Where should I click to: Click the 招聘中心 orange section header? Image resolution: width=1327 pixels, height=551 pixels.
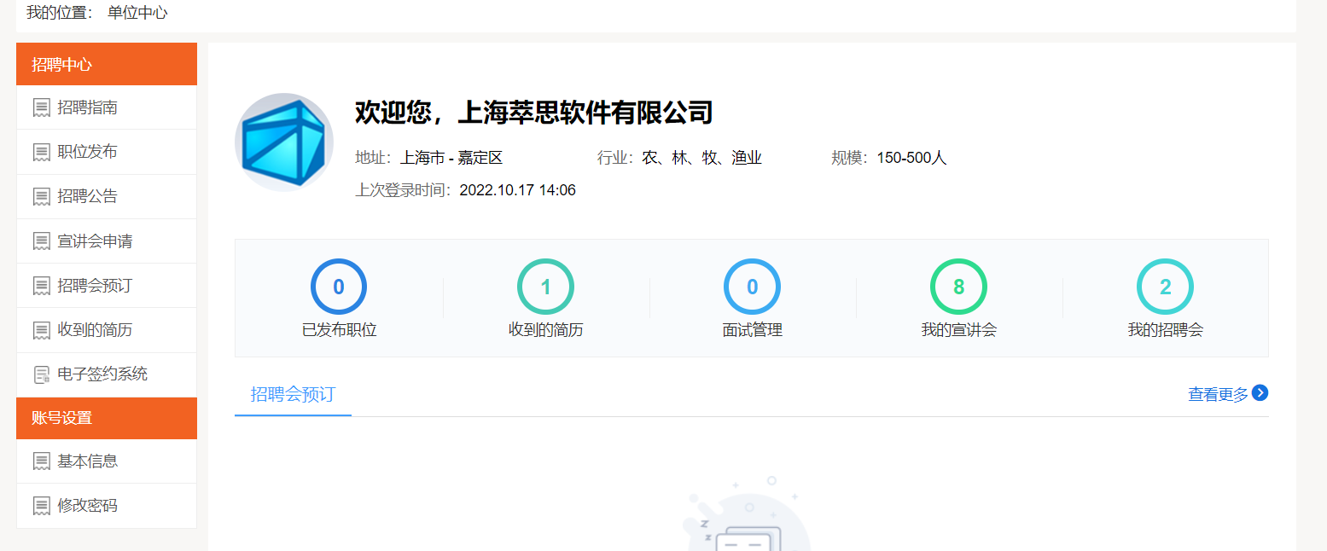(x=107, y=65)
